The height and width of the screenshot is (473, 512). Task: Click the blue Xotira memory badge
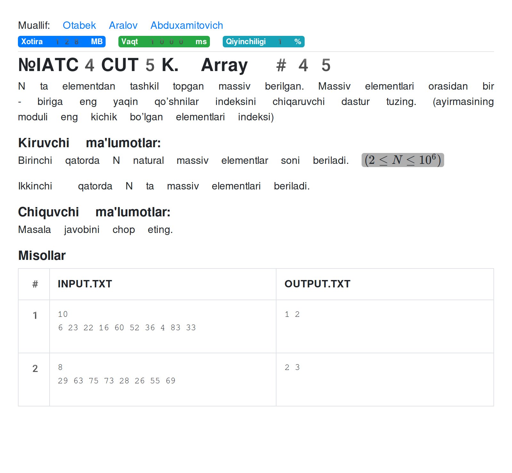click(x=61, y=42)
